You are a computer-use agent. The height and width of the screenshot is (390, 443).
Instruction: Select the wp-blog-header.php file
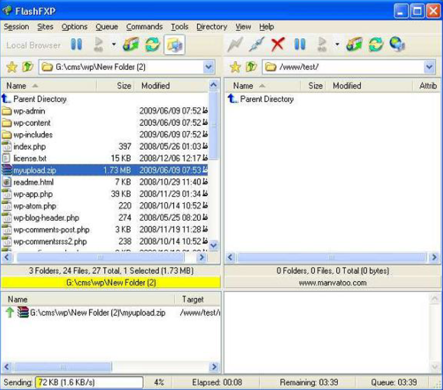click(x=105, y=218)
